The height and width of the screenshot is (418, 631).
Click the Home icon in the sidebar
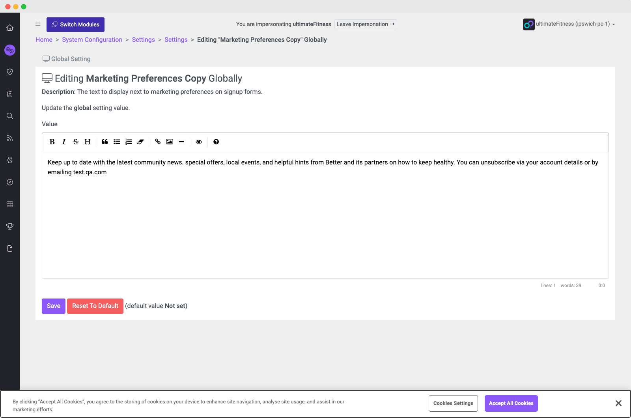click(10, 28)
